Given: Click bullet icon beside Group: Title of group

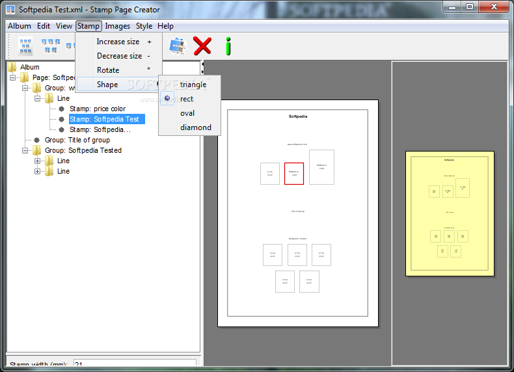Looking at the screenshot, I should point(36,140).
